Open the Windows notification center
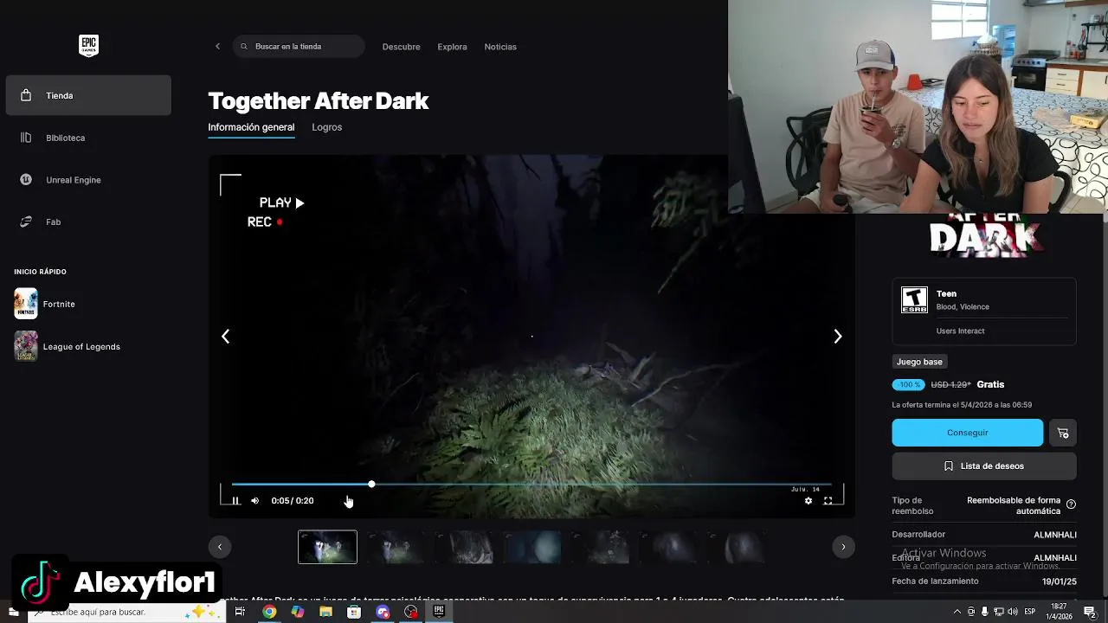Screen dimensions: 1108x623 tap(1090, 612)
